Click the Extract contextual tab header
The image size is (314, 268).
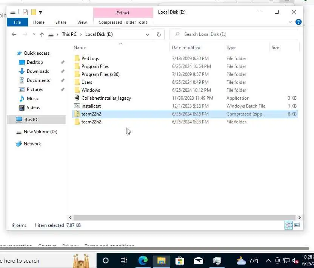[x=123, y=13]
